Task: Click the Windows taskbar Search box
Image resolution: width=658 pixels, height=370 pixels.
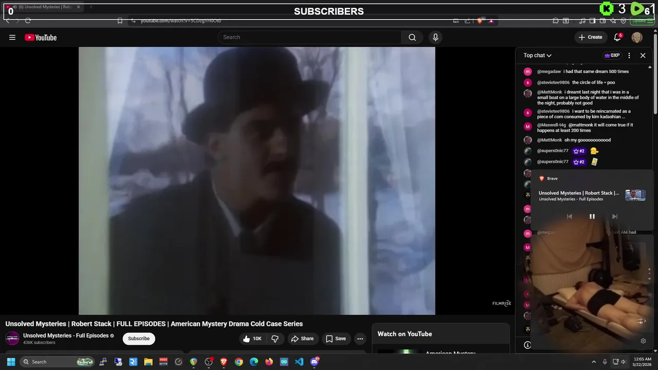Action: 58,362
